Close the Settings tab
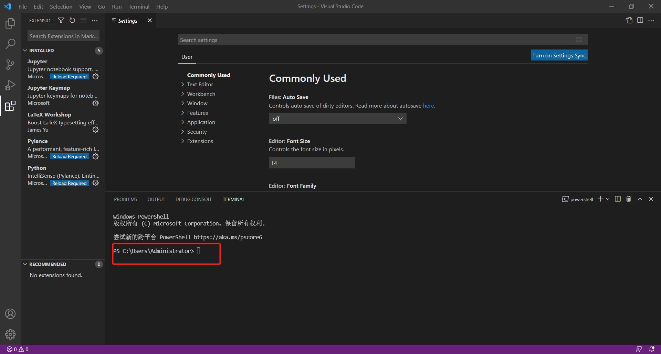 [150, 21]
